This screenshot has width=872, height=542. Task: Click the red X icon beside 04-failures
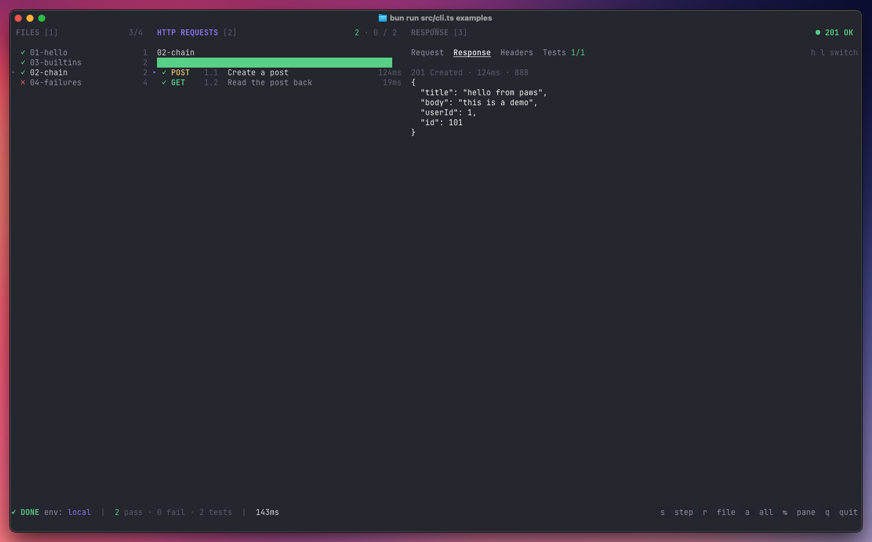pos(23,83)
